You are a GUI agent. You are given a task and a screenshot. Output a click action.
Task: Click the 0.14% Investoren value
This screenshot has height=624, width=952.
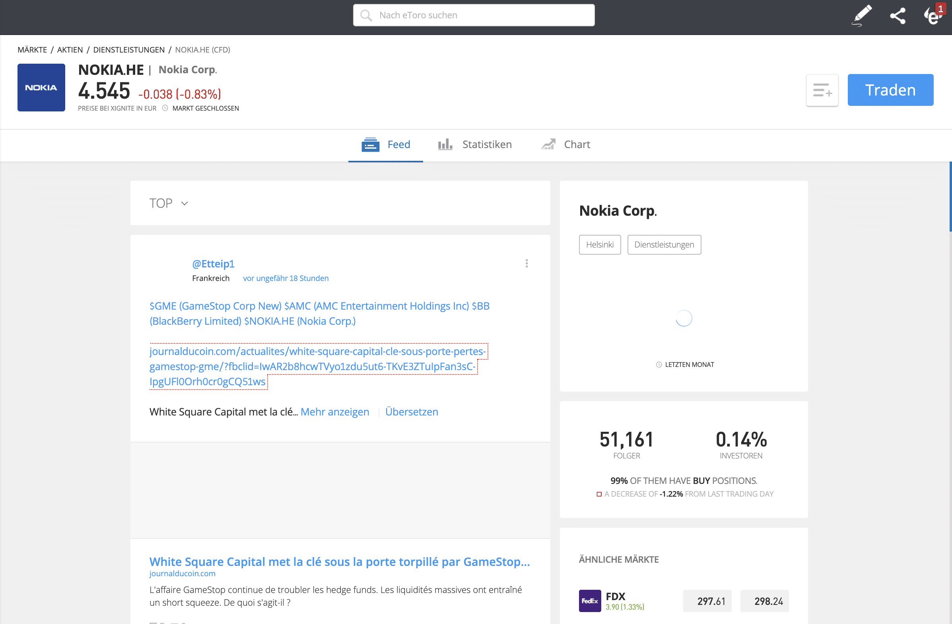[x=741, y=439]
